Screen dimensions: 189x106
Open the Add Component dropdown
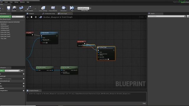click(5, 16)
